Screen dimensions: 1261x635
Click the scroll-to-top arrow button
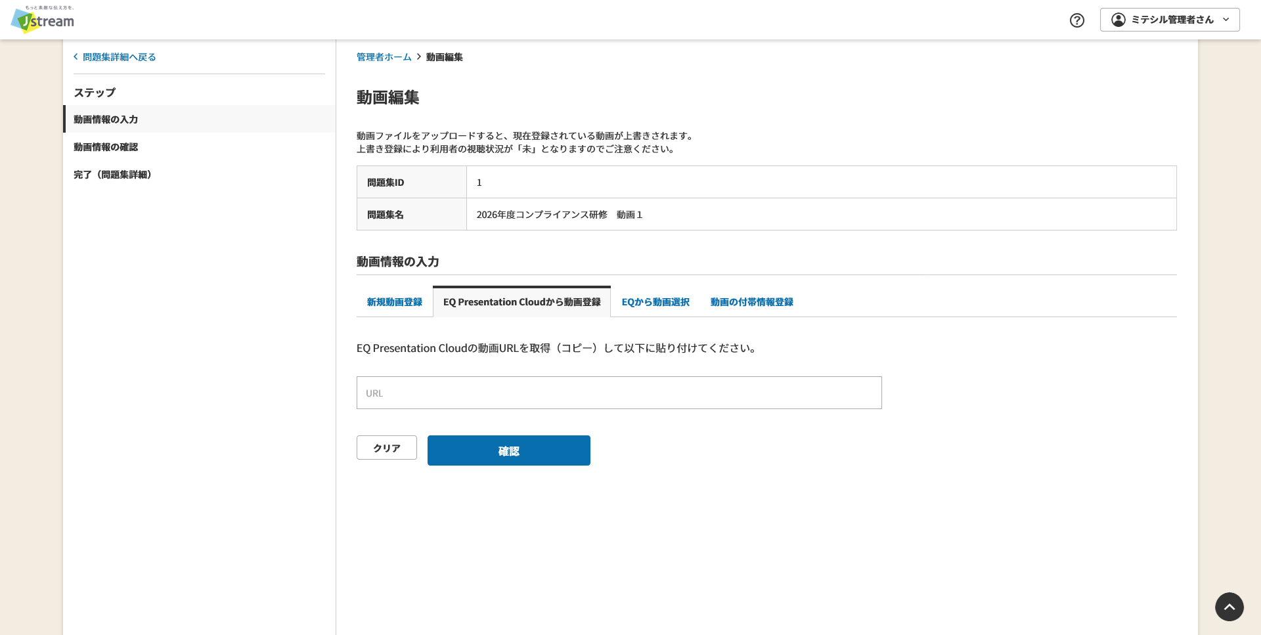coord(1229,607)
